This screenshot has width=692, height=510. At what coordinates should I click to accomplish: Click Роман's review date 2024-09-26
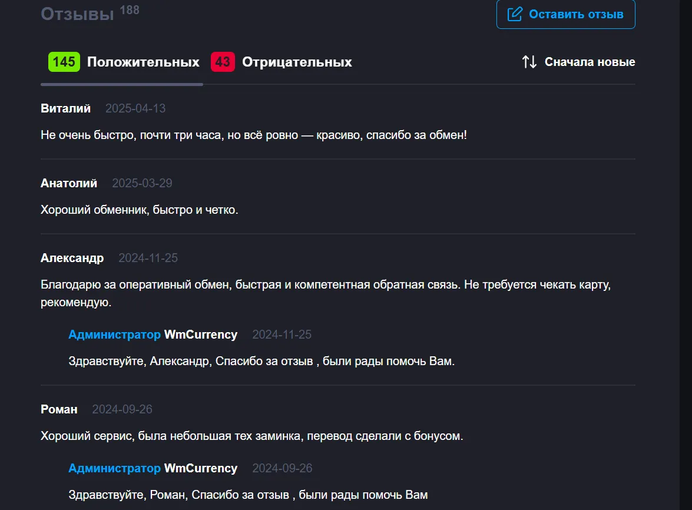(x=122, y=409)
